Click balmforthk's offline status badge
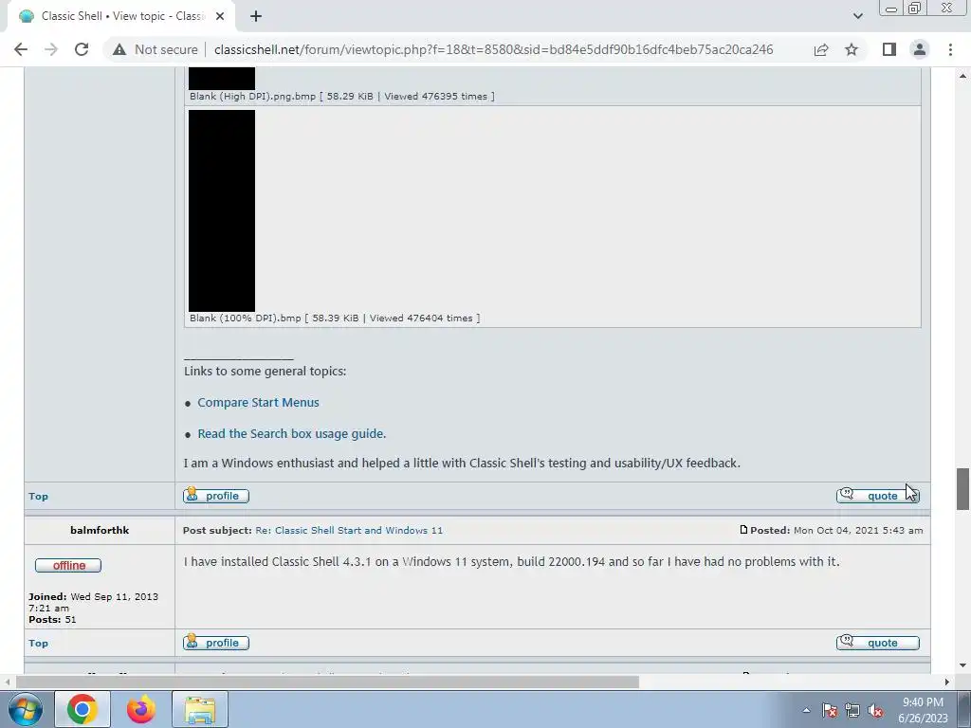971x728 pixels. 68,565
